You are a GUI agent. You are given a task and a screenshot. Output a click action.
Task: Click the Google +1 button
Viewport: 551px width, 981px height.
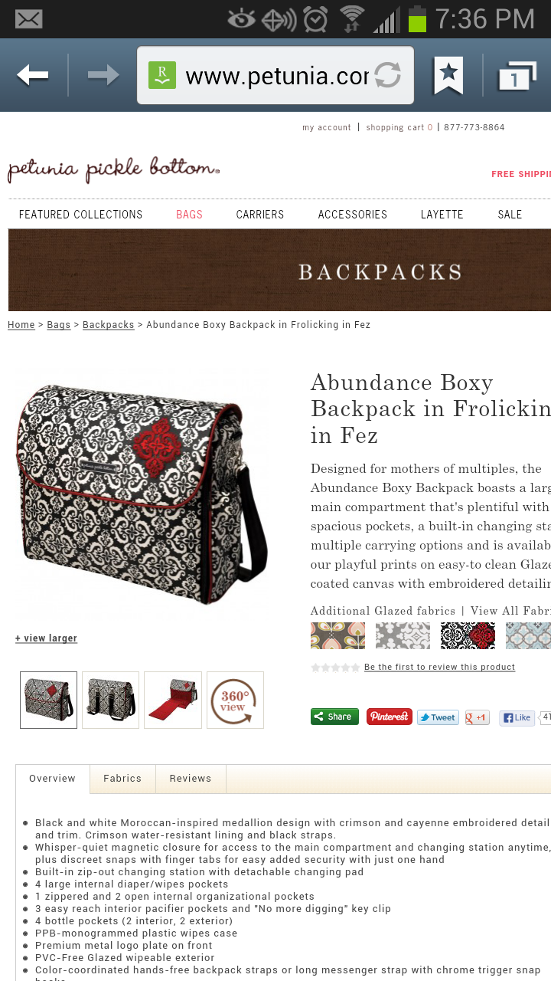click(478, 717)
